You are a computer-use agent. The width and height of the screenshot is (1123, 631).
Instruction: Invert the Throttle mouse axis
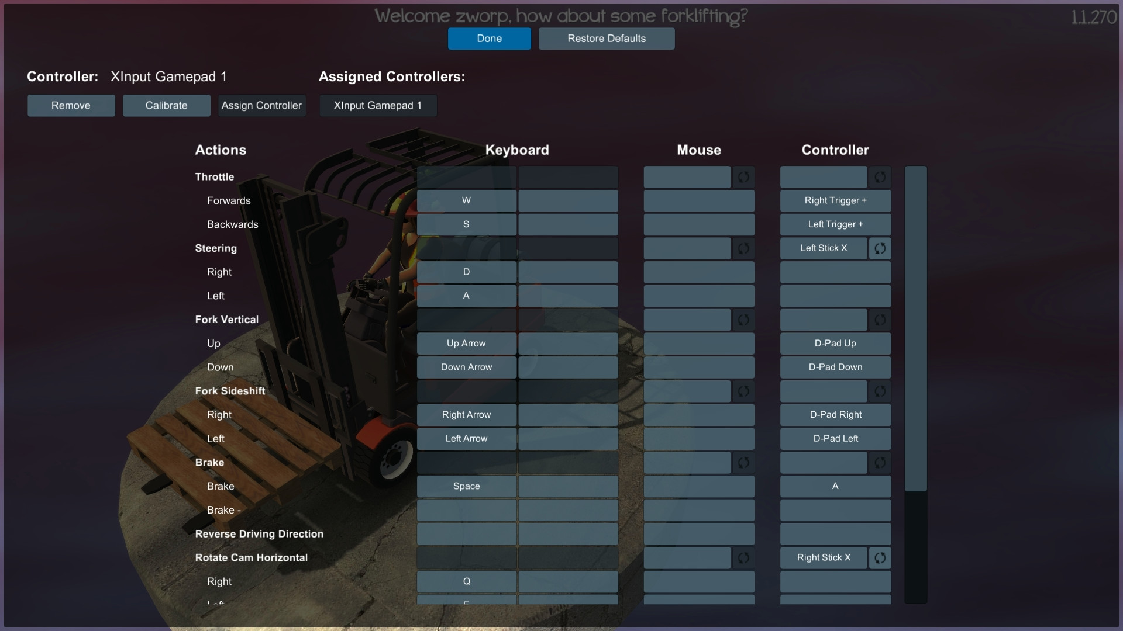click(x=744, y=177)
